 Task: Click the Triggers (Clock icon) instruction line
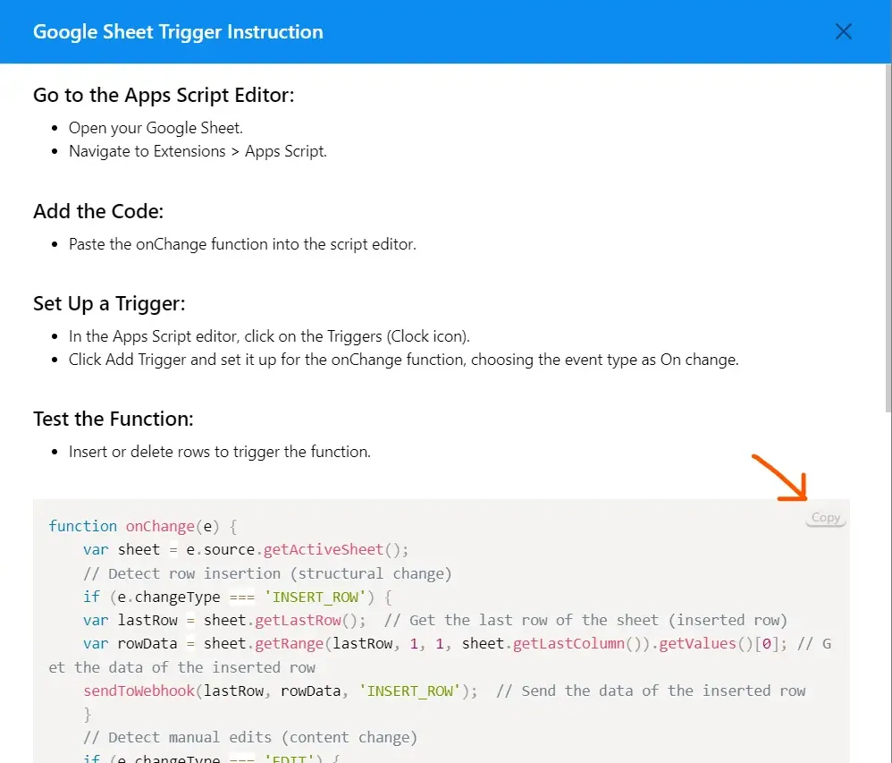(x=269, y=336)
